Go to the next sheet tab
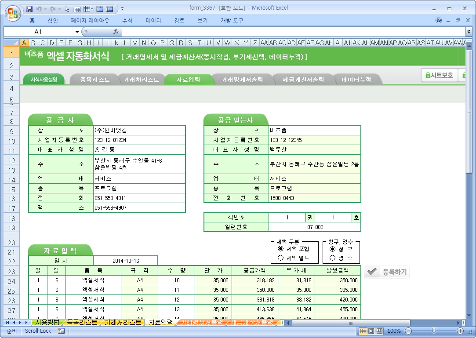The width and height of the screenshot is (476, 338). [x=20, y=322]
